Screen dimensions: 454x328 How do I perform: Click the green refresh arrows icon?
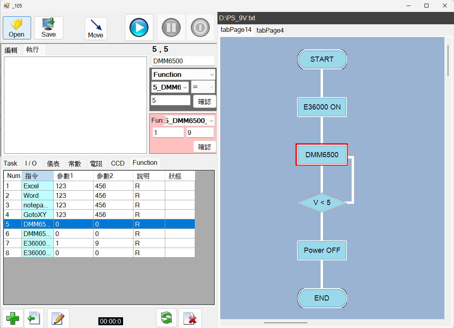(166, 318)
